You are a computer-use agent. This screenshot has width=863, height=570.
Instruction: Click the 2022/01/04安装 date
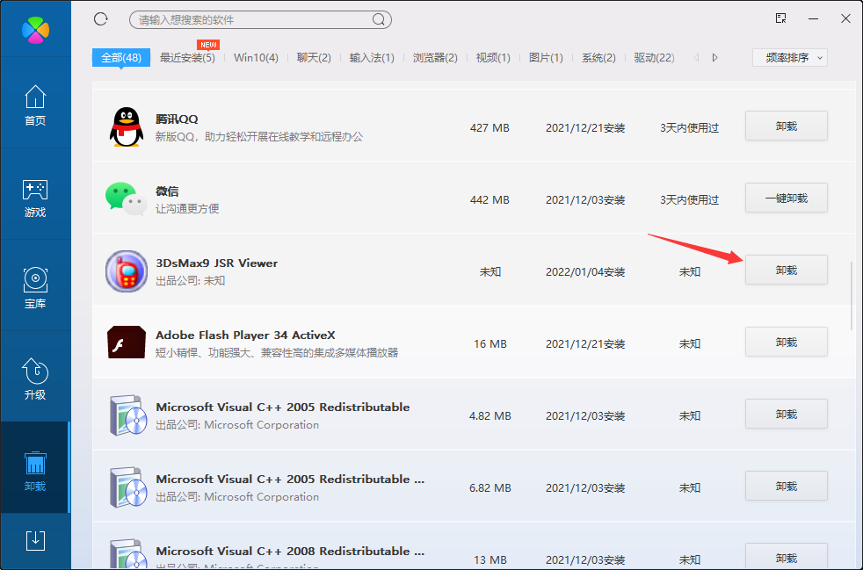[585, 271]
